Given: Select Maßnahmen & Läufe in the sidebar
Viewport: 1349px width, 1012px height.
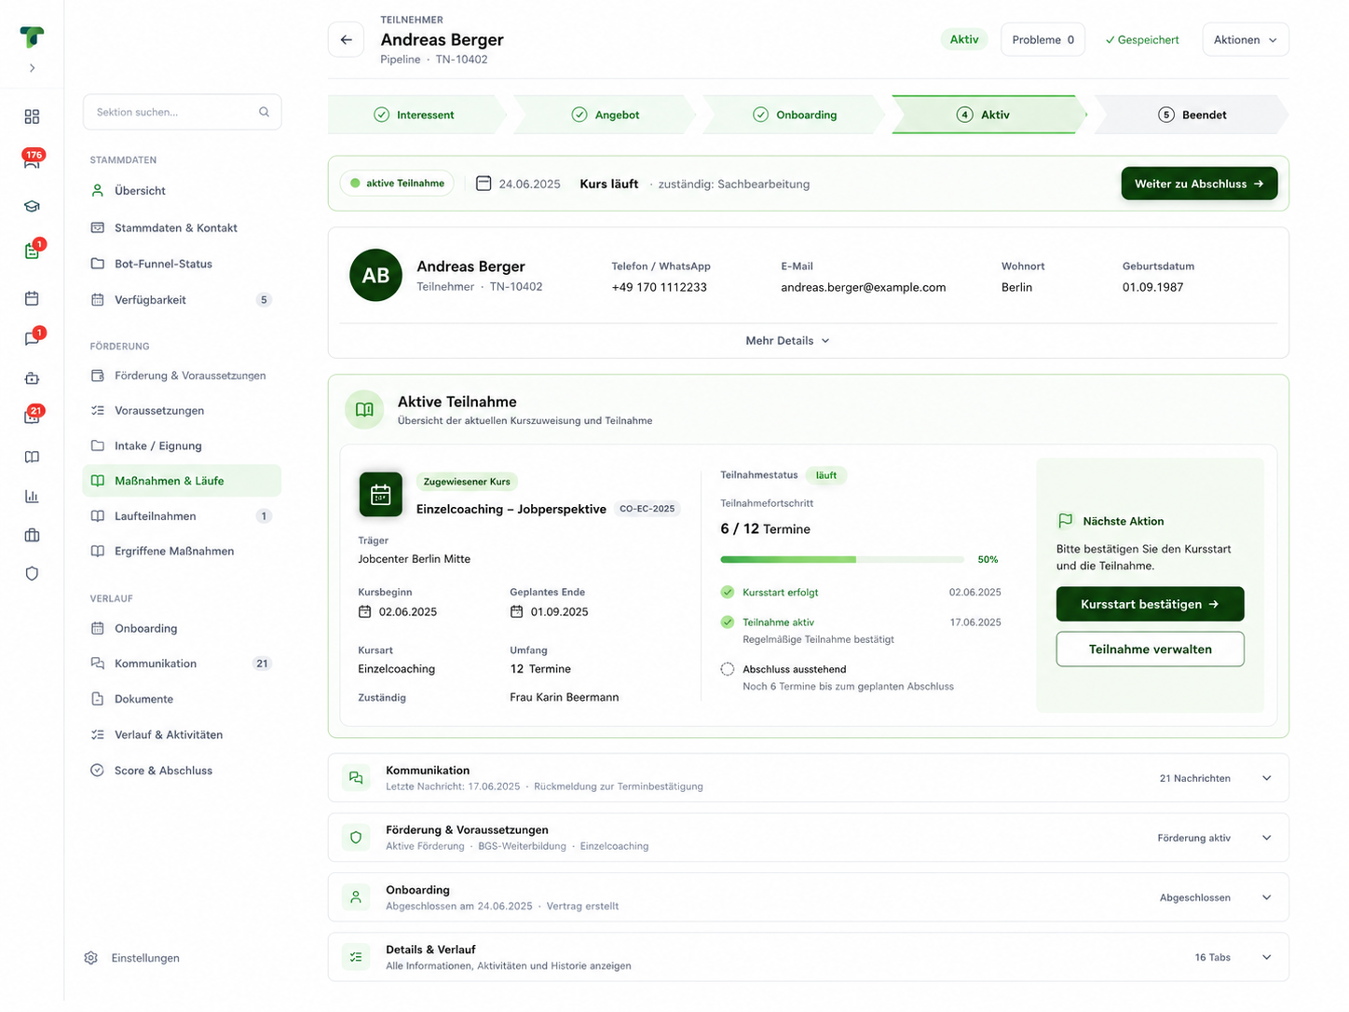Looking at the screenshot, I should (183, 481).
